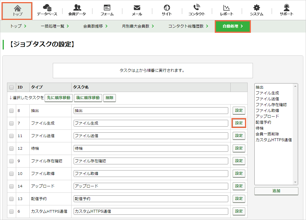Check the box for task ID 8 抽出
This screenshot has height=220, width=306.
11,111
